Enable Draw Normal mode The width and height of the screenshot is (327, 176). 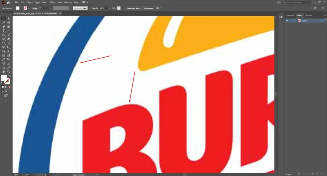point(3,91)
